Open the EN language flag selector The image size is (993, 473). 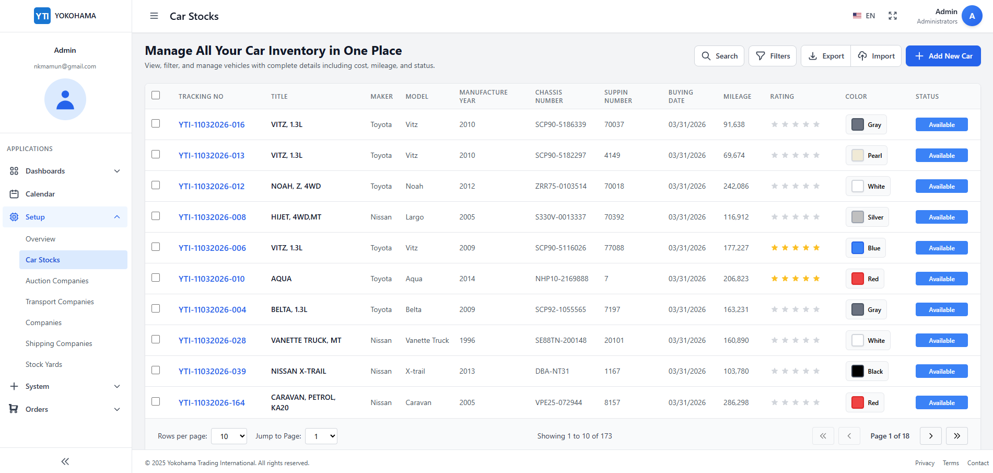[864, 16]
